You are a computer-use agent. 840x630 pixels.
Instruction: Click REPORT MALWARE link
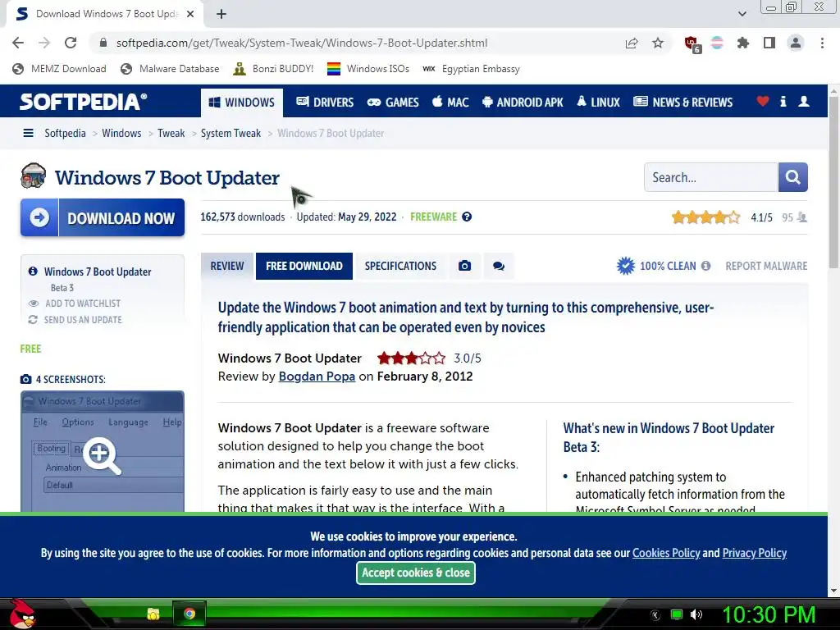point(766,267)
